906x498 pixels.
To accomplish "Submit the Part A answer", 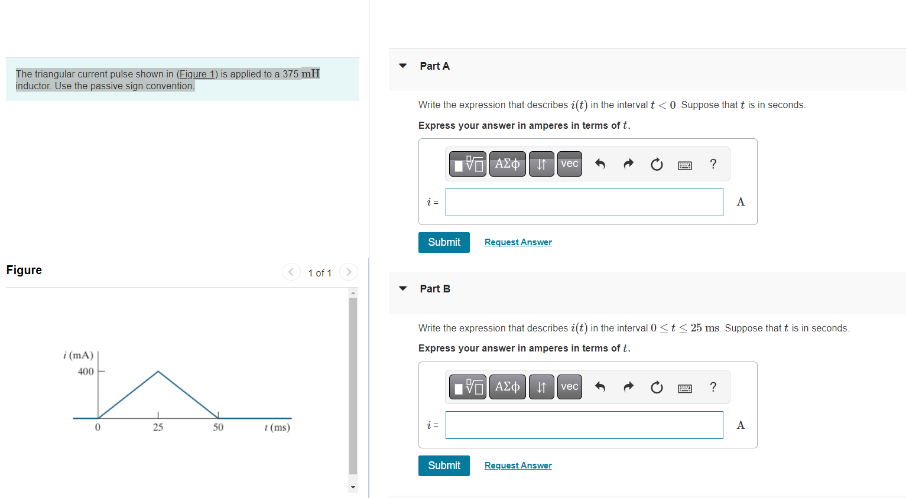I will 444,242.
